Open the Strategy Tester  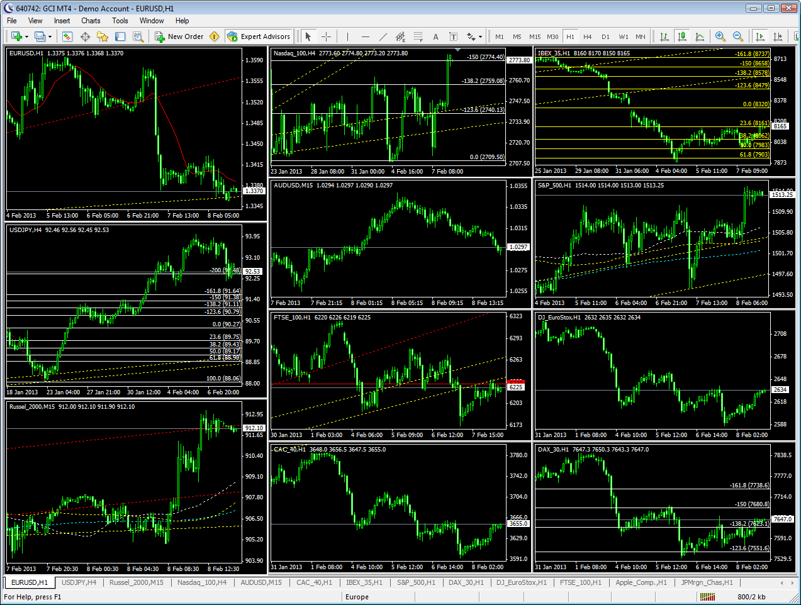point(138,36)
